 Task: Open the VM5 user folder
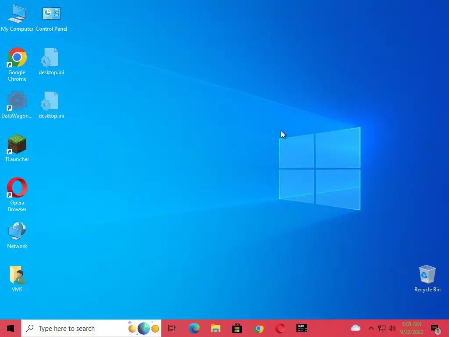(x=17, y=279)
